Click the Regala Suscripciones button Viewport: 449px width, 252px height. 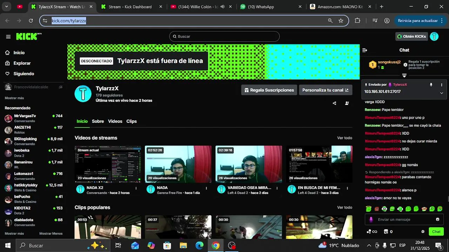tap(269, 90)
